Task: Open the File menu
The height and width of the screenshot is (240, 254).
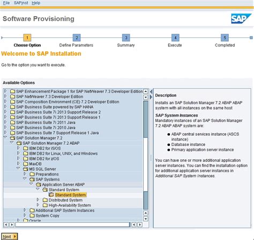Action: 6,3
